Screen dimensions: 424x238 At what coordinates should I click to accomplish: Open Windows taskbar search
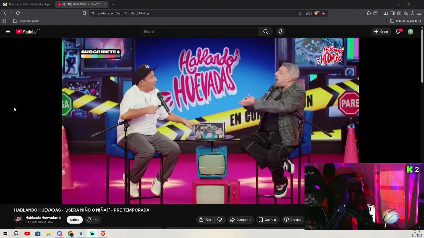pyautogui.click(x=16, y=234)
